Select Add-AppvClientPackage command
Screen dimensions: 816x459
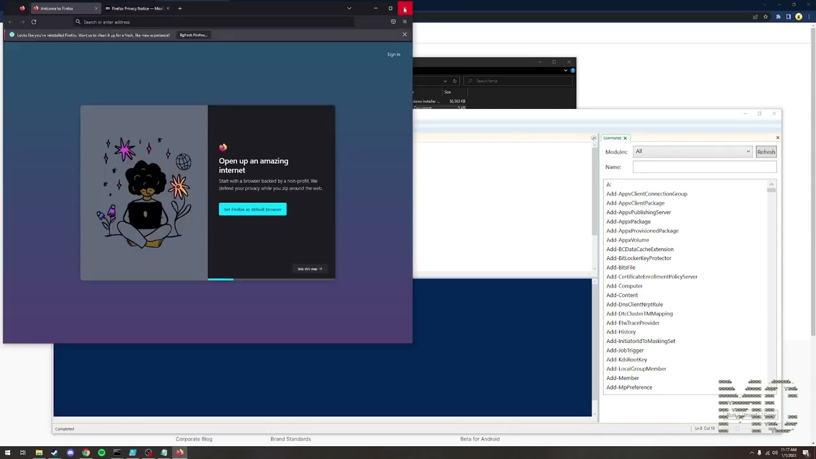(x=635, y=203)
